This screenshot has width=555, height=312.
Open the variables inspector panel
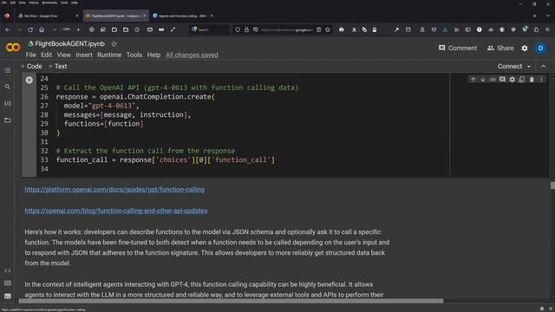8,103
